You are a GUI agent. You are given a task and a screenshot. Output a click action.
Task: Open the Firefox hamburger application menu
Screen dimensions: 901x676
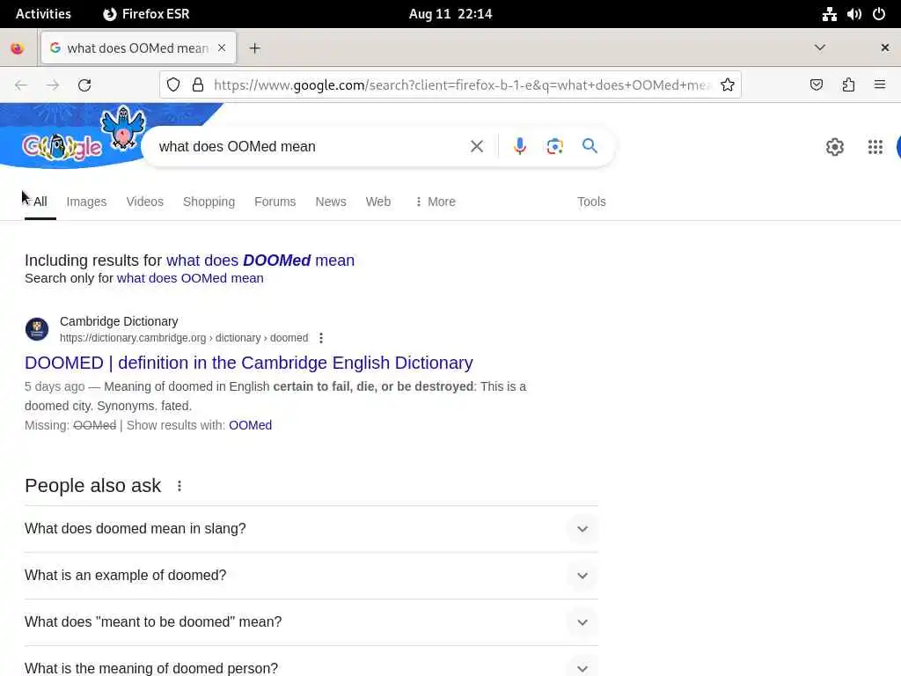880,85
